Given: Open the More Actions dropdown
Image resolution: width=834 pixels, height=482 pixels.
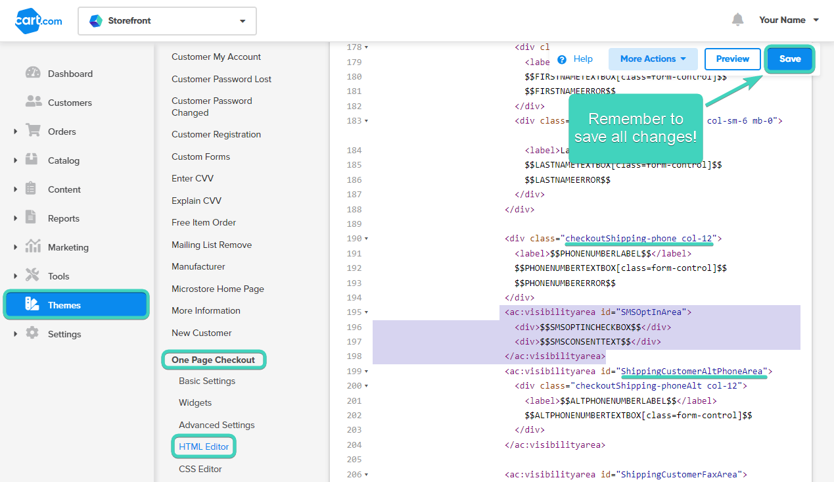Looking at the screenshot, I should click(653, 59).
